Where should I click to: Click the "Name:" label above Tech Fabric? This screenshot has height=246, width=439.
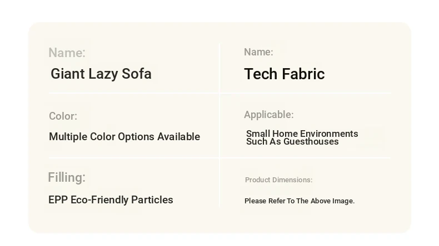(258, 52)
